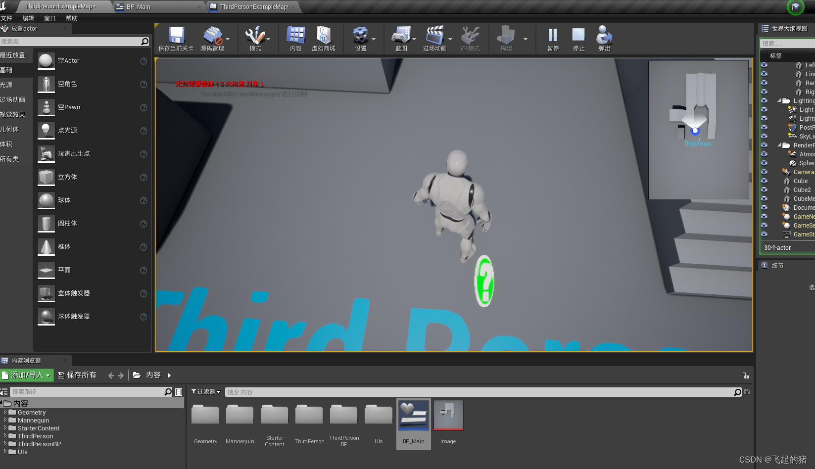The image size is (815, 469).
Task: Open the 过场动画 dropdown arrow
Action: (x=450, y=39)
